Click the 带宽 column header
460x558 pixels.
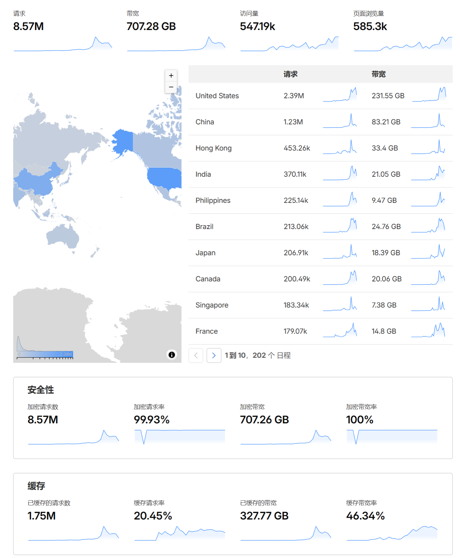point(378,74)
